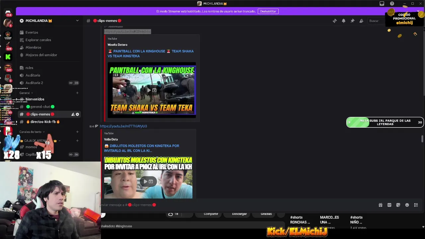
Task: Click the Buscar search field
Action: coord(376,21)
